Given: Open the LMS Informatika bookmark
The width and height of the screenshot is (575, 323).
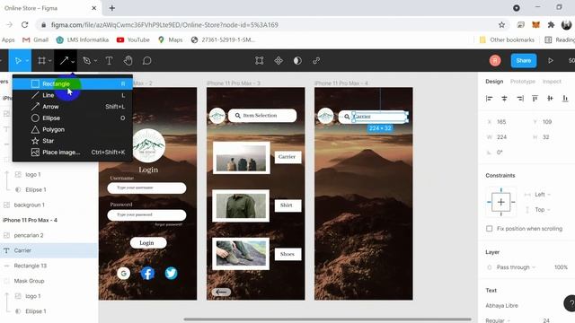Looking at the screenshot, I should (x=83, y=39).
